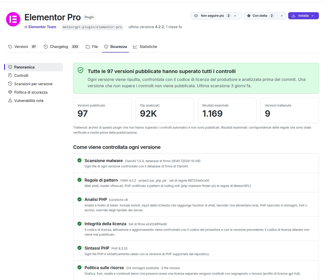Click the meteorgpl-plugin/elementor-pro package name

92,27
